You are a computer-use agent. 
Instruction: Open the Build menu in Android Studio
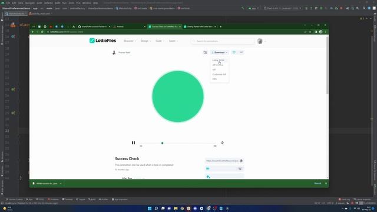pyautogui.click(x=58, y=3)
